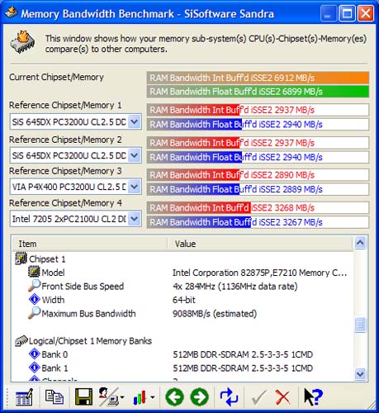Open Reference Chipset/Memory 1 dropdown
This screenshot has width=379, height=413.
135,121
